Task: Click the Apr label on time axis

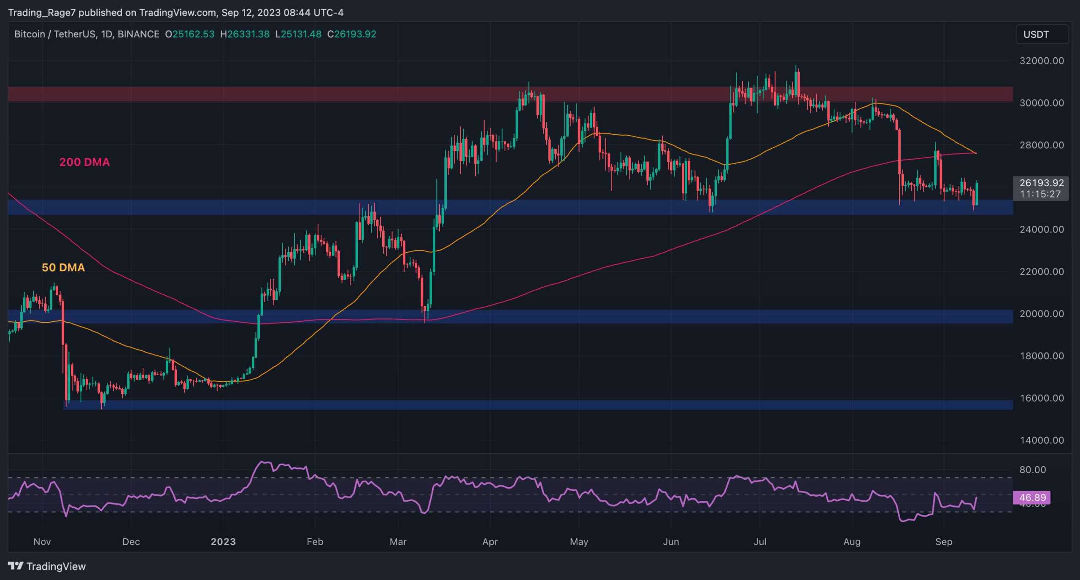Action: pyautogui.click(x=490, y=542)
